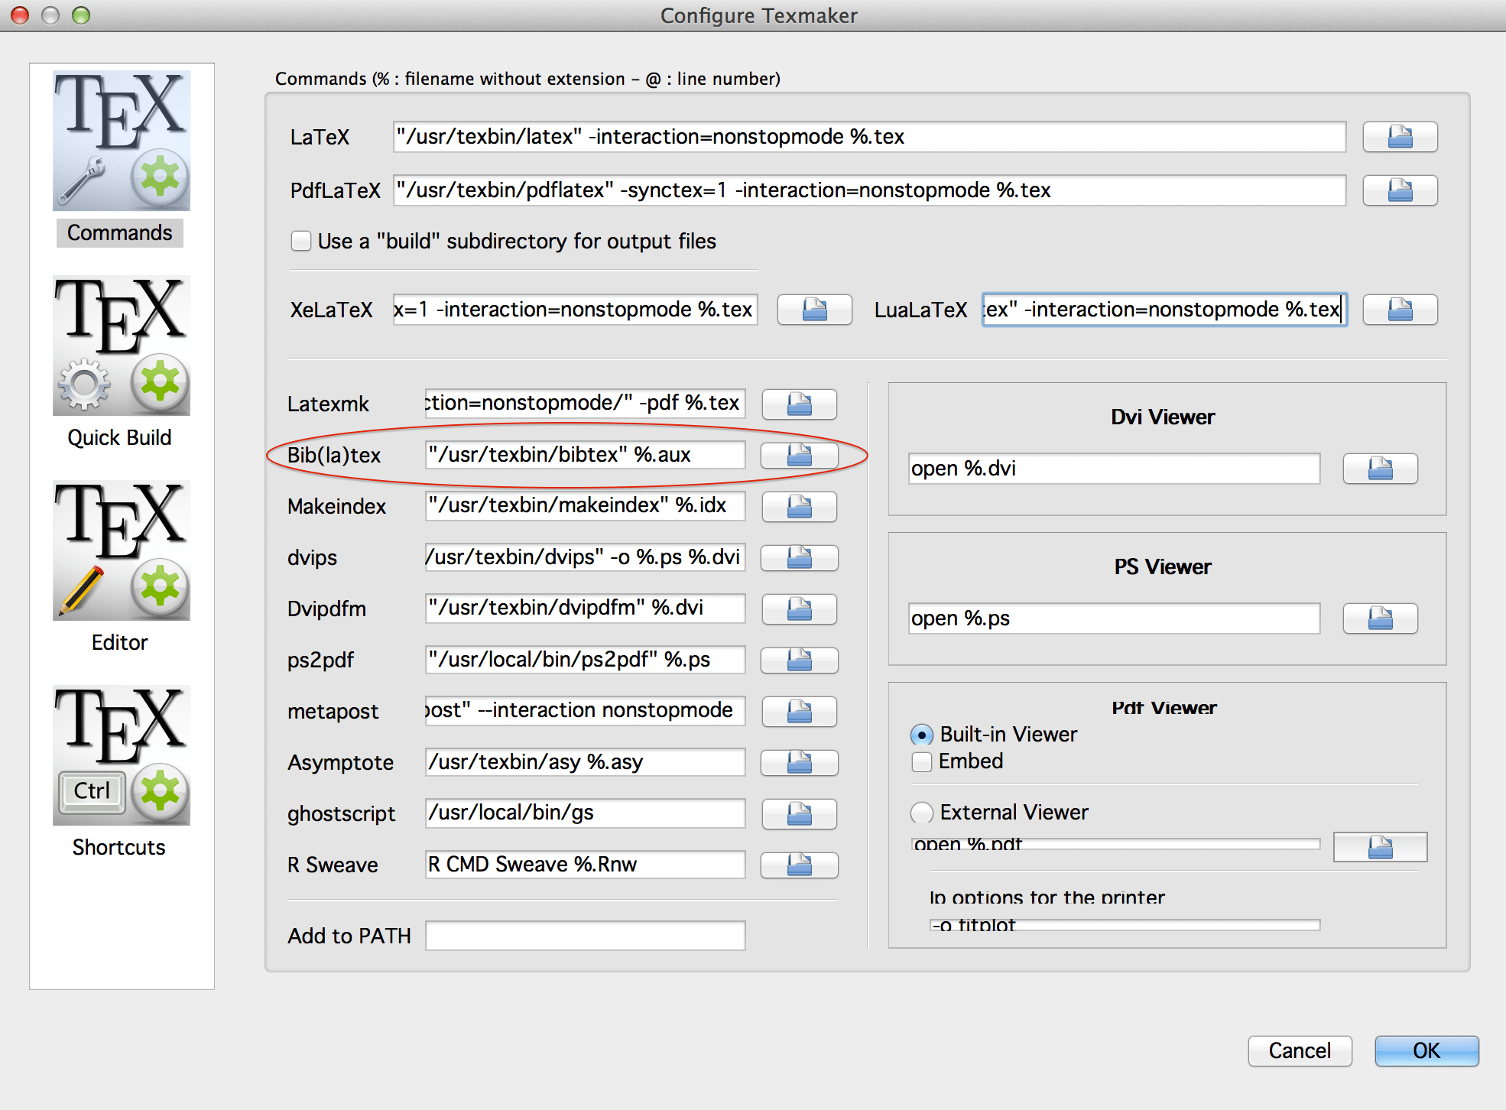
Task: Click the Makeindex command text field
Action: pos(585,506)
